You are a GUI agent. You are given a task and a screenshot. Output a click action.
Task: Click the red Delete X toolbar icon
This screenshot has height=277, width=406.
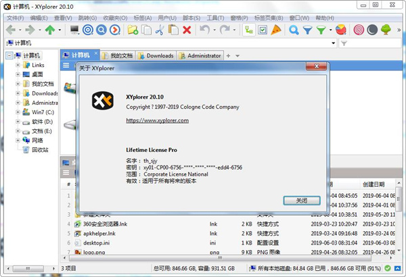(187, 30)
